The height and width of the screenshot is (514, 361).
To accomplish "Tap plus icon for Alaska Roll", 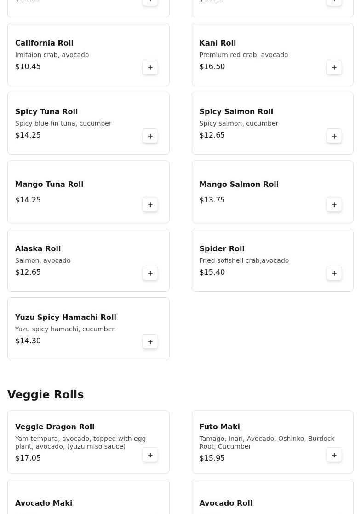I will pyautogui.click(x=150, y=273).
